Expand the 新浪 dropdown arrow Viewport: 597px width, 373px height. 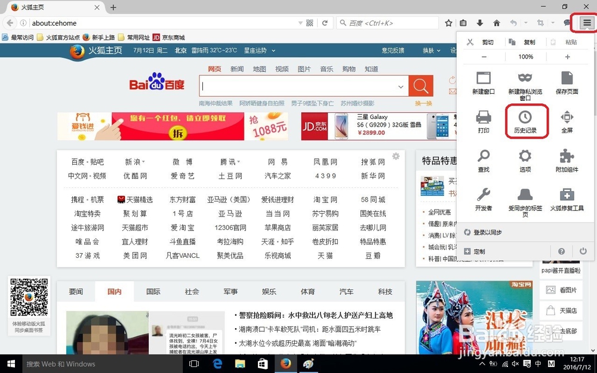point(143,162)
